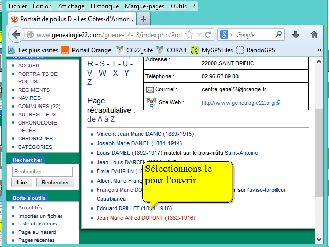This screenshot has width=329, height=247.
Task: Open the AUTRES LIEUX link
Action: (37, 114)
